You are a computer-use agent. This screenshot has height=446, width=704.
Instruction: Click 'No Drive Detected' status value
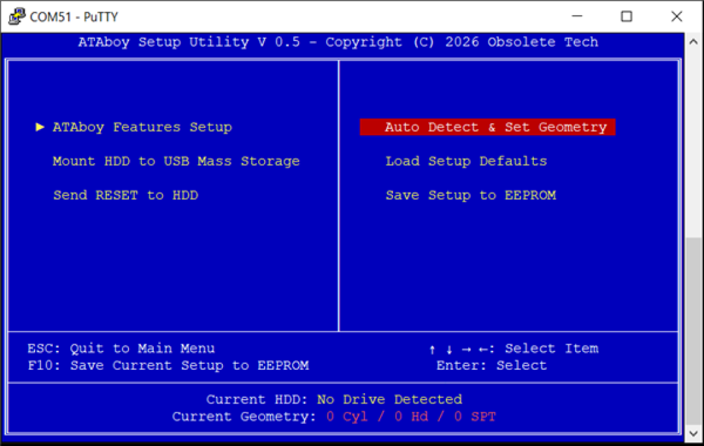(389, 399)
